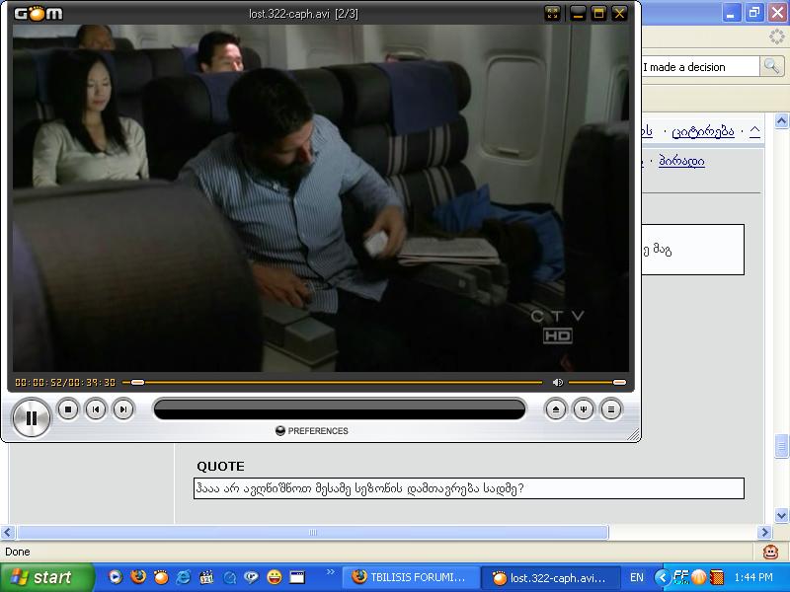Pause the video in GOM Player
Viewport: 790px width, 592px height.
(31, 417)
